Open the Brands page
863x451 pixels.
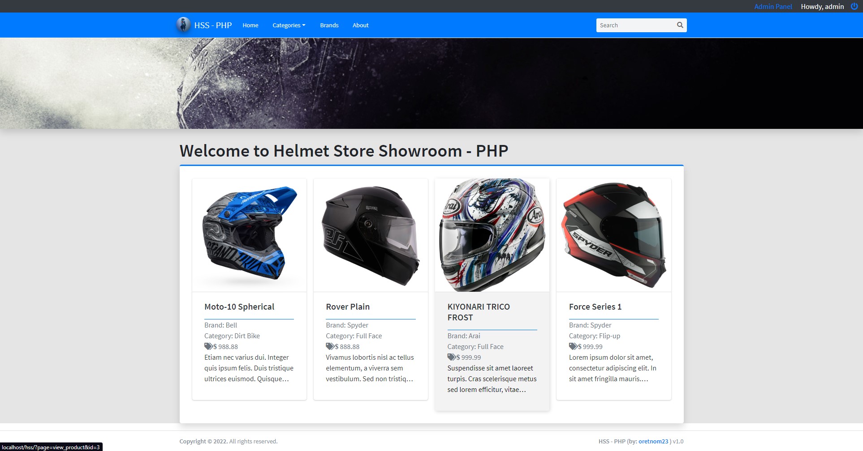[x=329, y=25]
